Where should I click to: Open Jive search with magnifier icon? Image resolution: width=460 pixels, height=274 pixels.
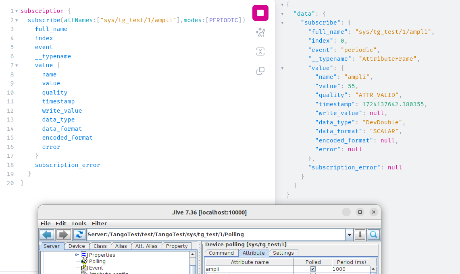(373, 235)
